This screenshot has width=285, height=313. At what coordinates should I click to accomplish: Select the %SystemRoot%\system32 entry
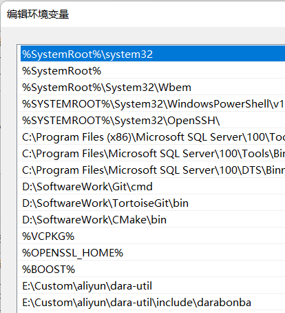point(153,54)
